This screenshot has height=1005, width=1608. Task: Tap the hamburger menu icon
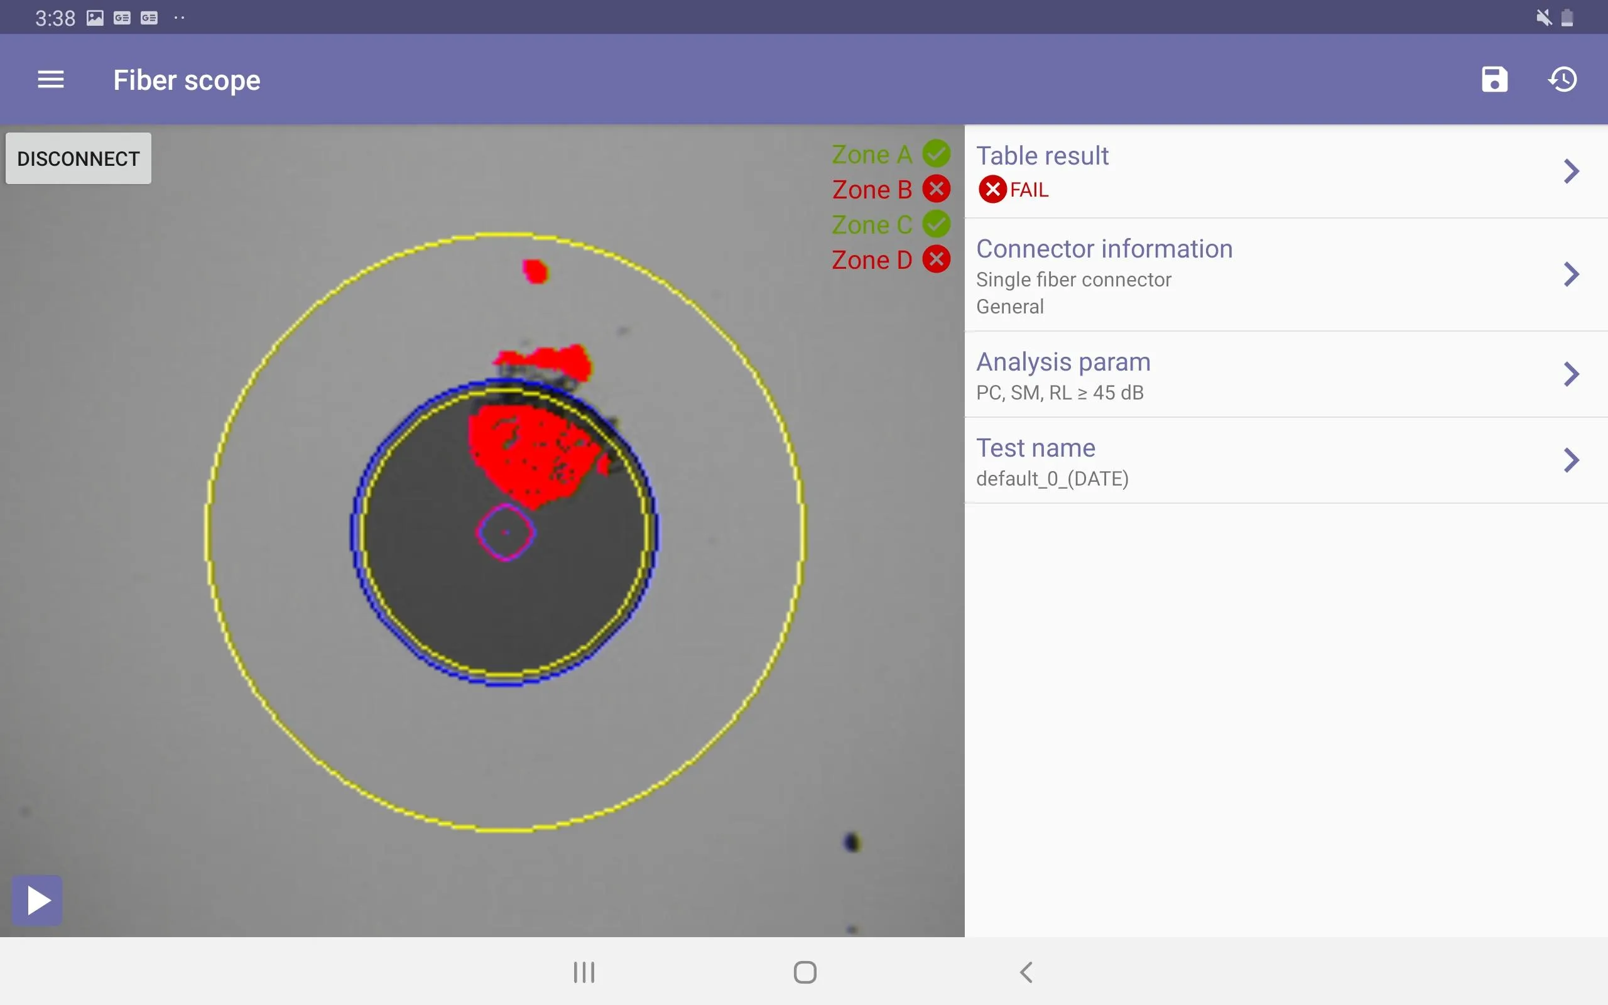click(50, 79)
